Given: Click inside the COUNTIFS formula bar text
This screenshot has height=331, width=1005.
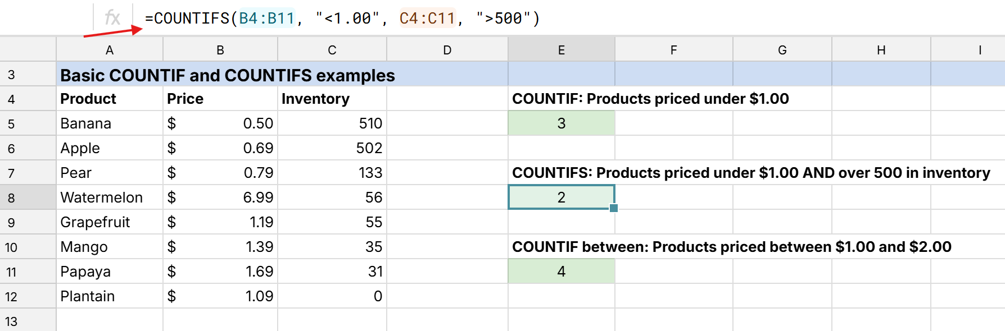Looking at the screenshot, I should (342, 19).
